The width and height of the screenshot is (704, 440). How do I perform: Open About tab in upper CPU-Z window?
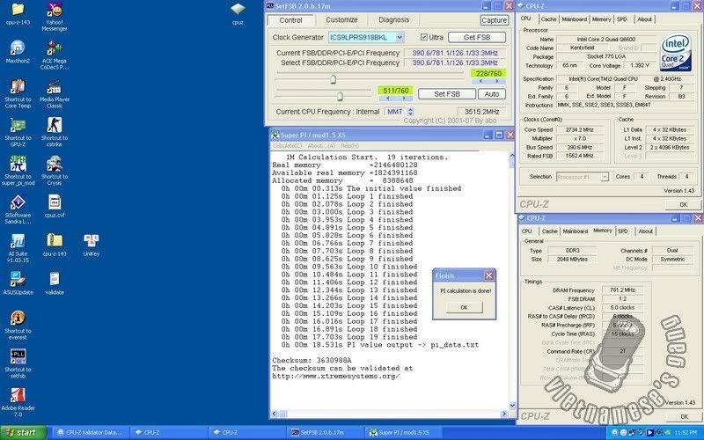[x=644, y=19]
